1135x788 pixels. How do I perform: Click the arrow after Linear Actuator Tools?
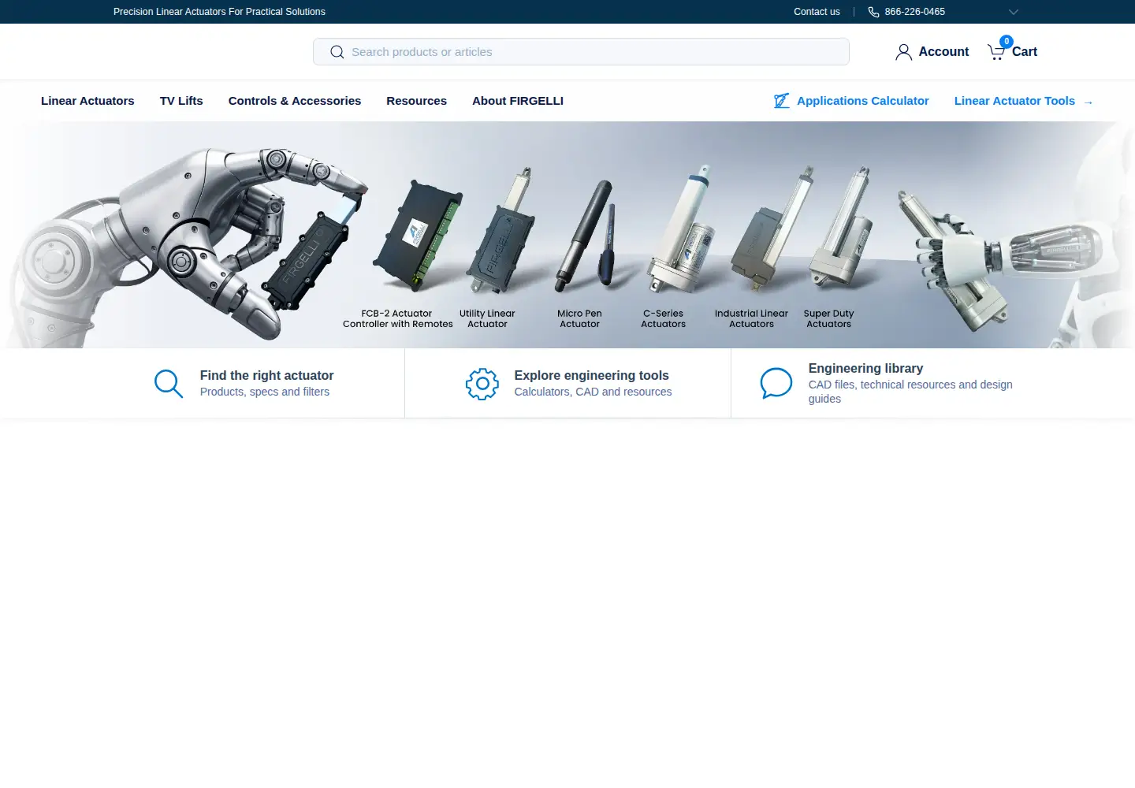1088,102
